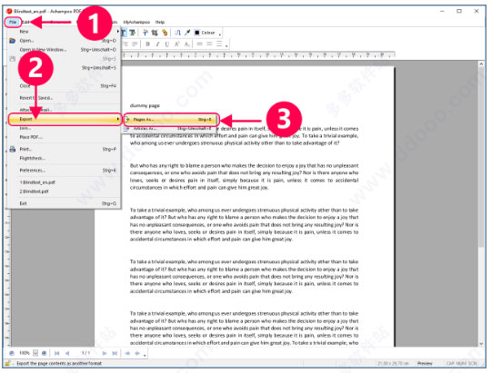492x373 pixels.
Task: Toggle bold formatting
Action: (x=147, y=44)
